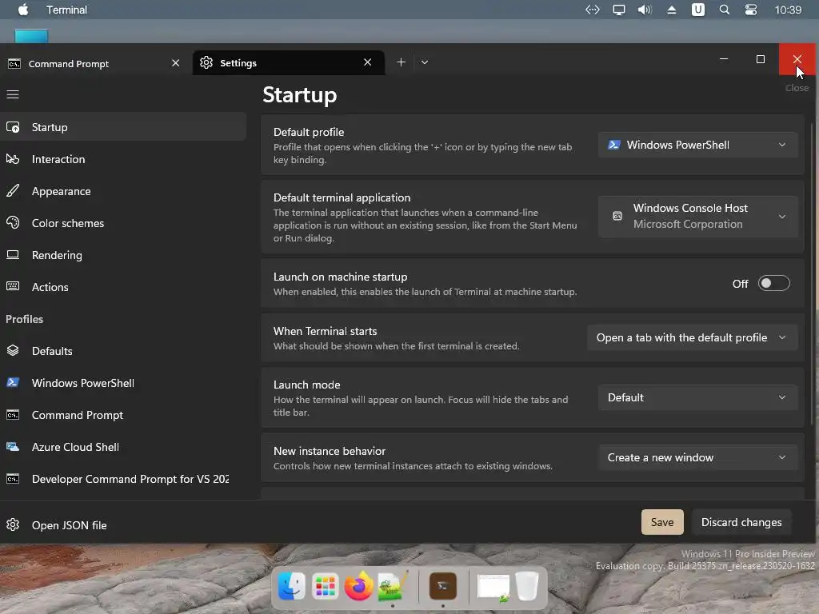Click the Color schemes palette icon
This screenshot has width=819, height=614.
pyautogui.click(x=13, y=223)
